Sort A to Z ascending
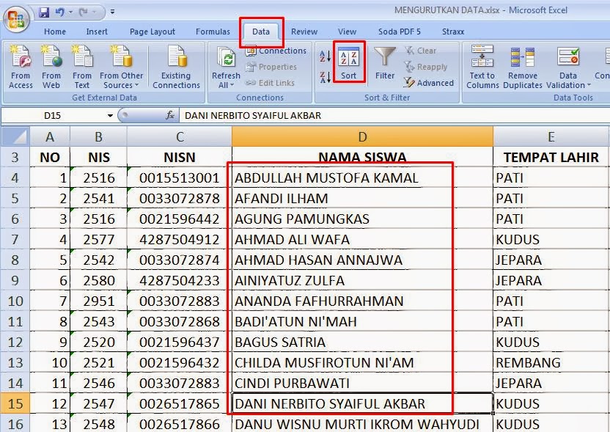Screen dimensions: 610x432 [325, 56]
